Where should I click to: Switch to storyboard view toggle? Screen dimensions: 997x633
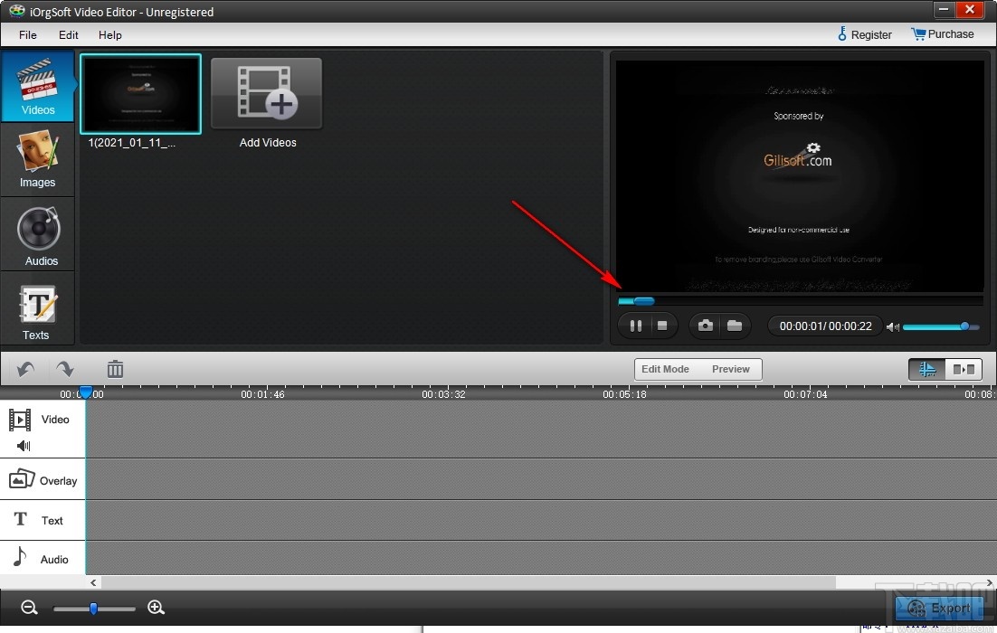pos(963,369)
